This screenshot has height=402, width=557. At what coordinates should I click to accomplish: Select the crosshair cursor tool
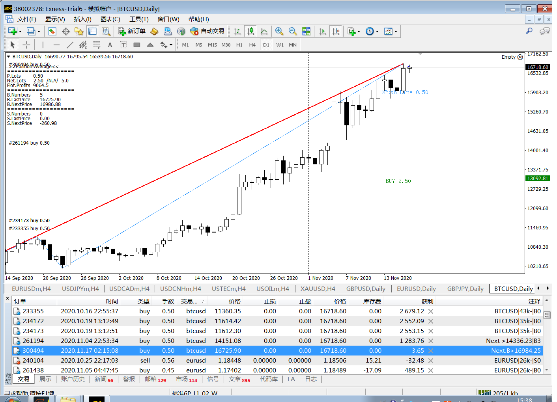pos(26,45)
